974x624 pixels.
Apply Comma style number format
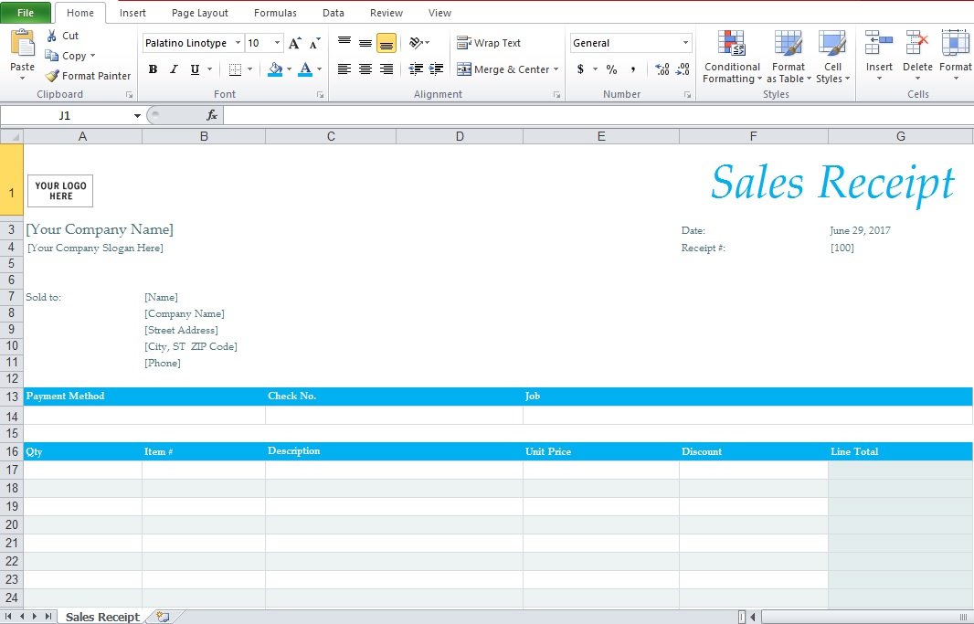click(633, 69)
